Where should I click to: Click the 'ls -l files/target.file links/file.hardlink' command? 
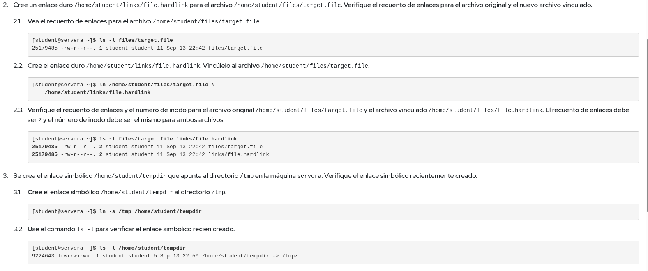[x=168, y=139]
